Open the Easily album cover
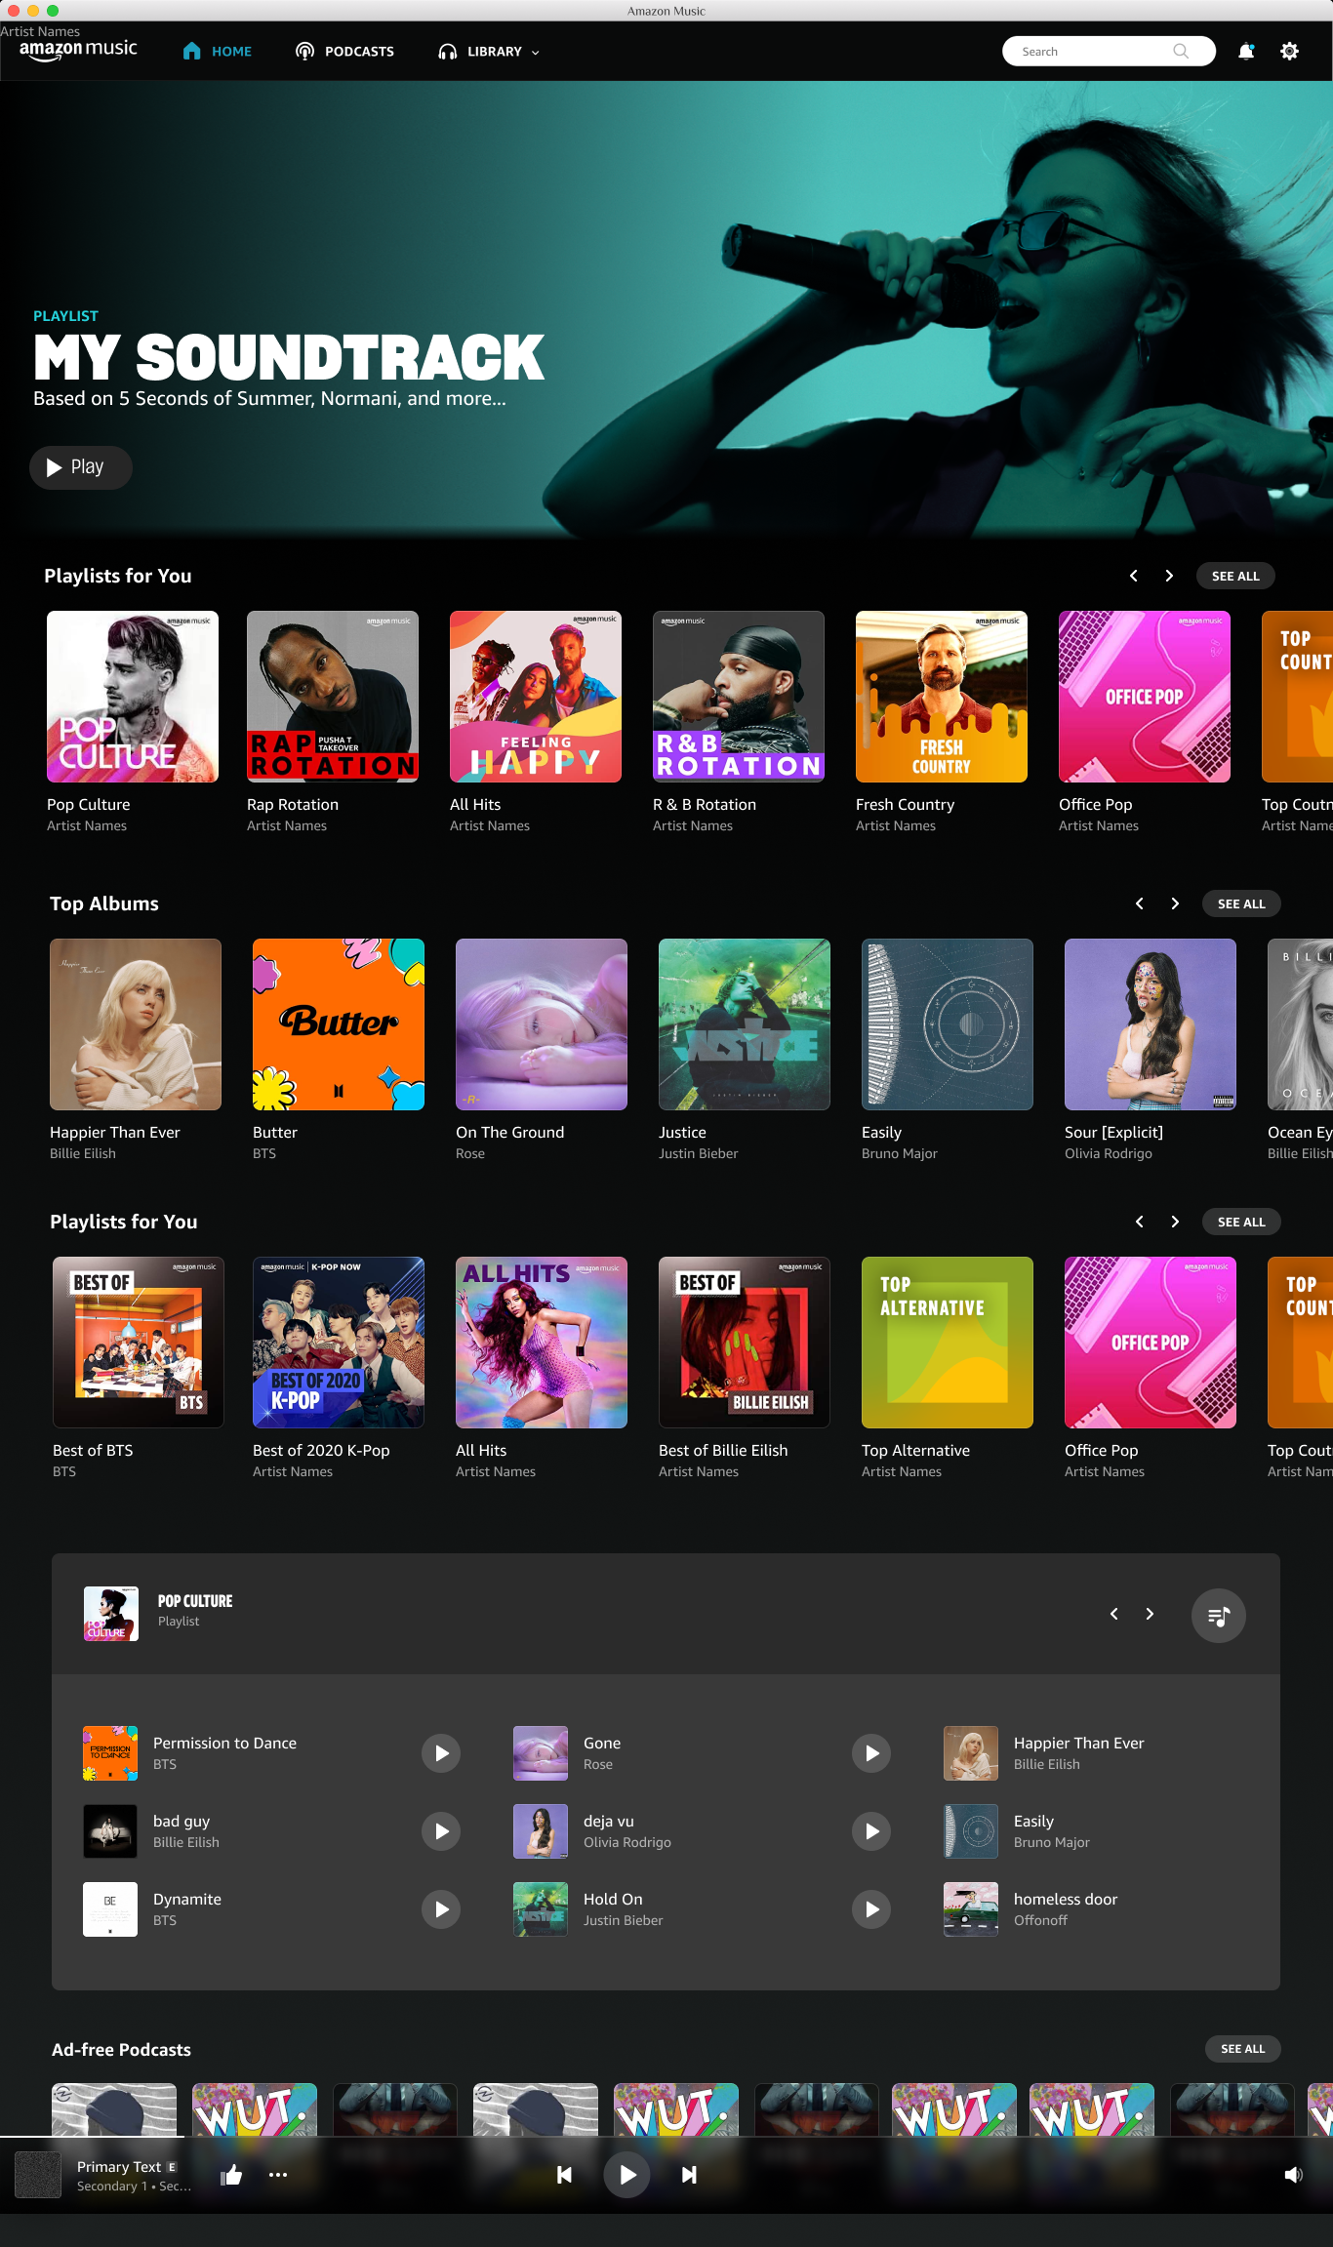 [x=948, y=1024]
